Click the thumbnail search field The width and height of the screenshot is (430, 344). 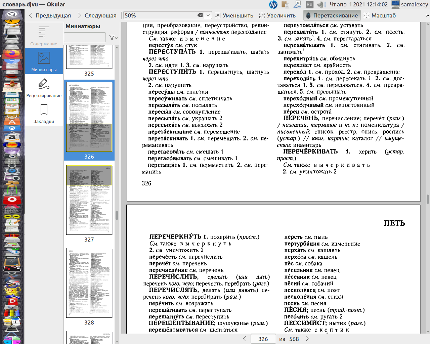coord(85,37)
